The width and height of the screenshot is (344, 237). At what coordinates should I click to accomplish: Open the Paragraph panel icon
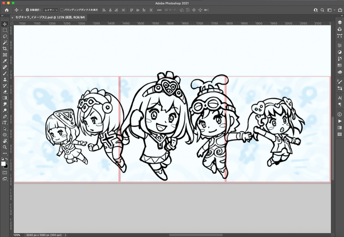[x=340, y=105]
